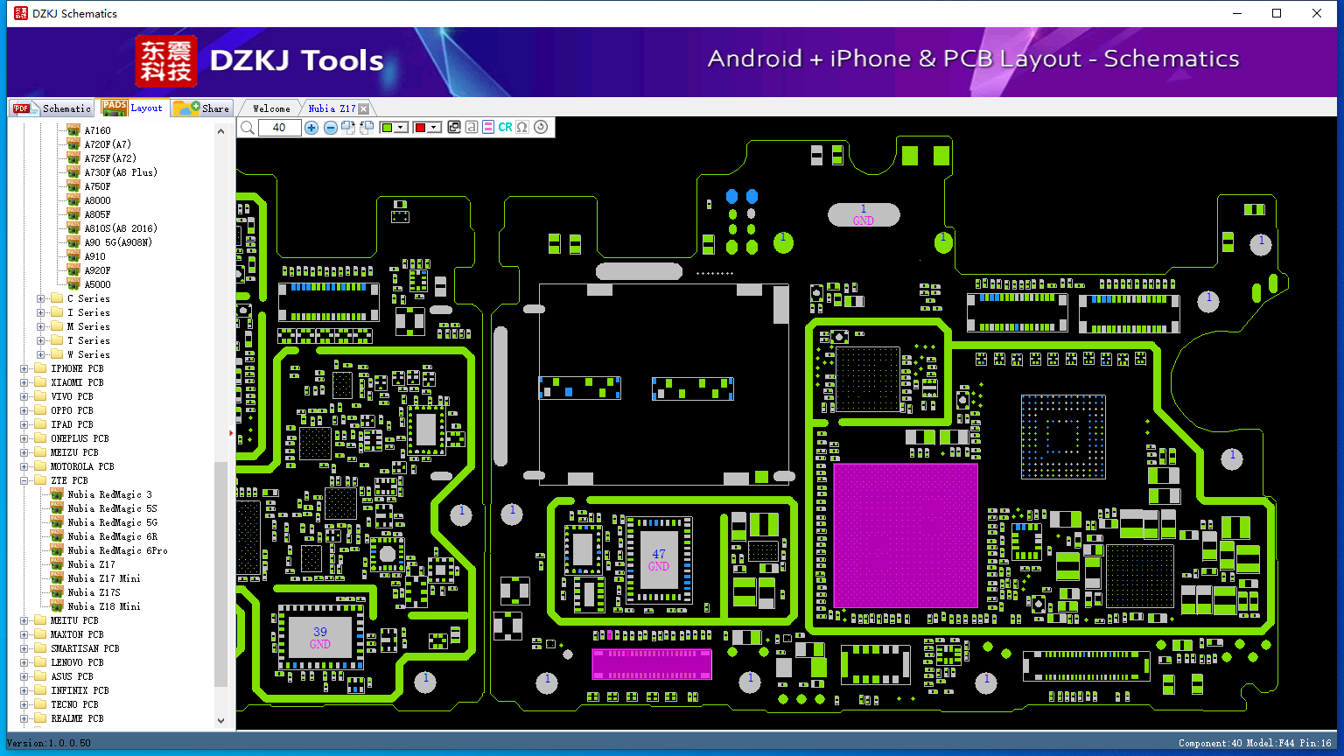This screenshot has width=1344, height=756.
Task: Click the magnifier search icon in the layout toolbar
Action: [x=248, y=128]
